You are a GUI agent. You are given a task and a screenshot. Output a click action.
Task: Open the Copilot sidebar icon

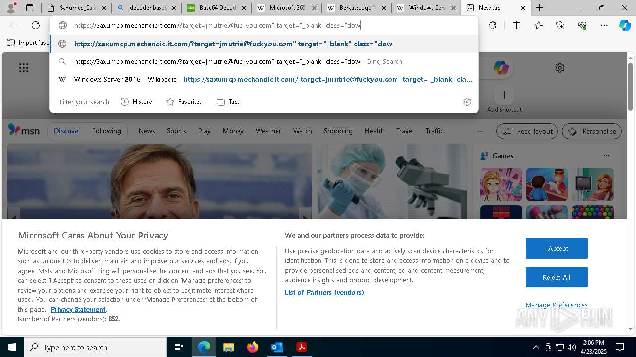[x=625, y=25]
